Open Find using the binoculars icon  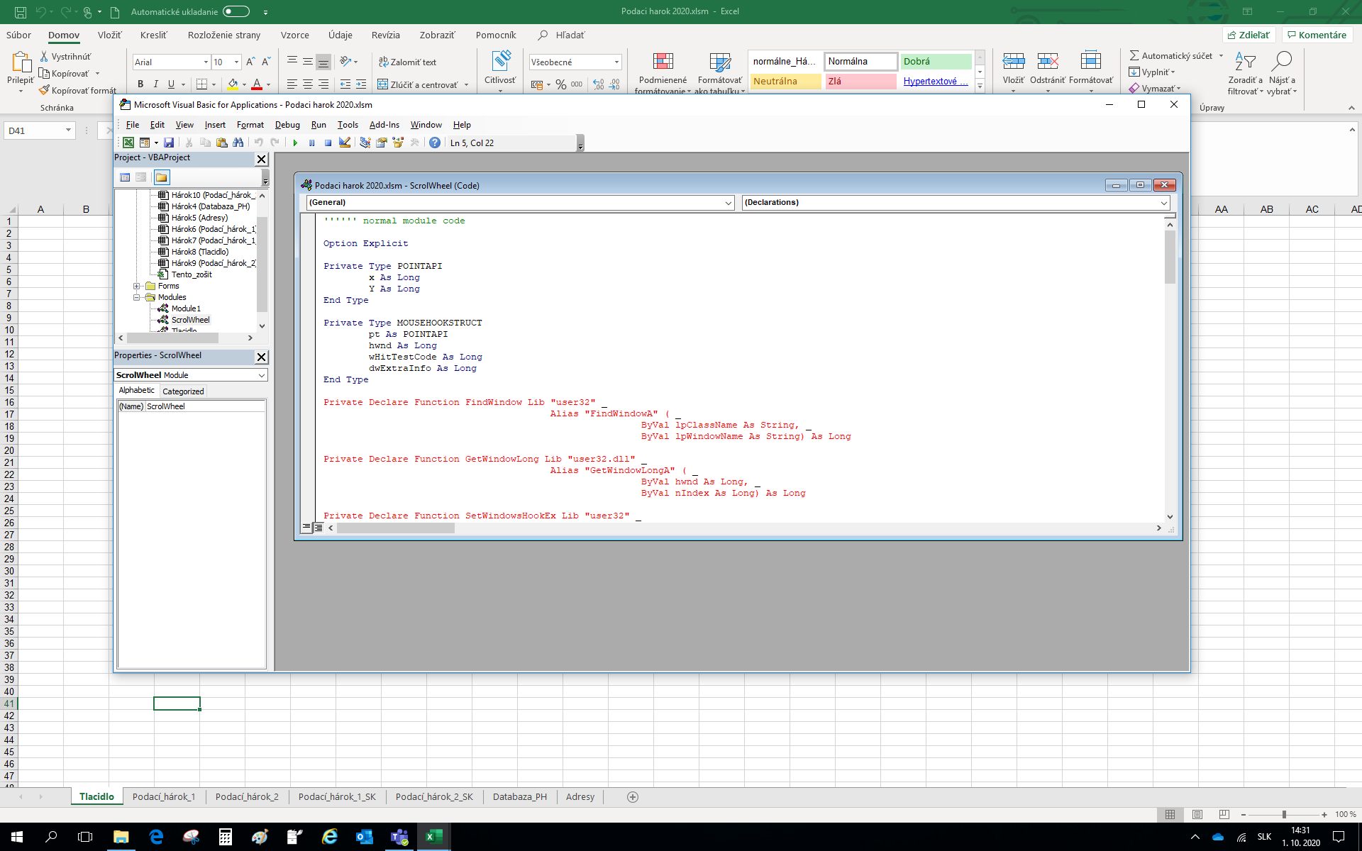point(239,143)
